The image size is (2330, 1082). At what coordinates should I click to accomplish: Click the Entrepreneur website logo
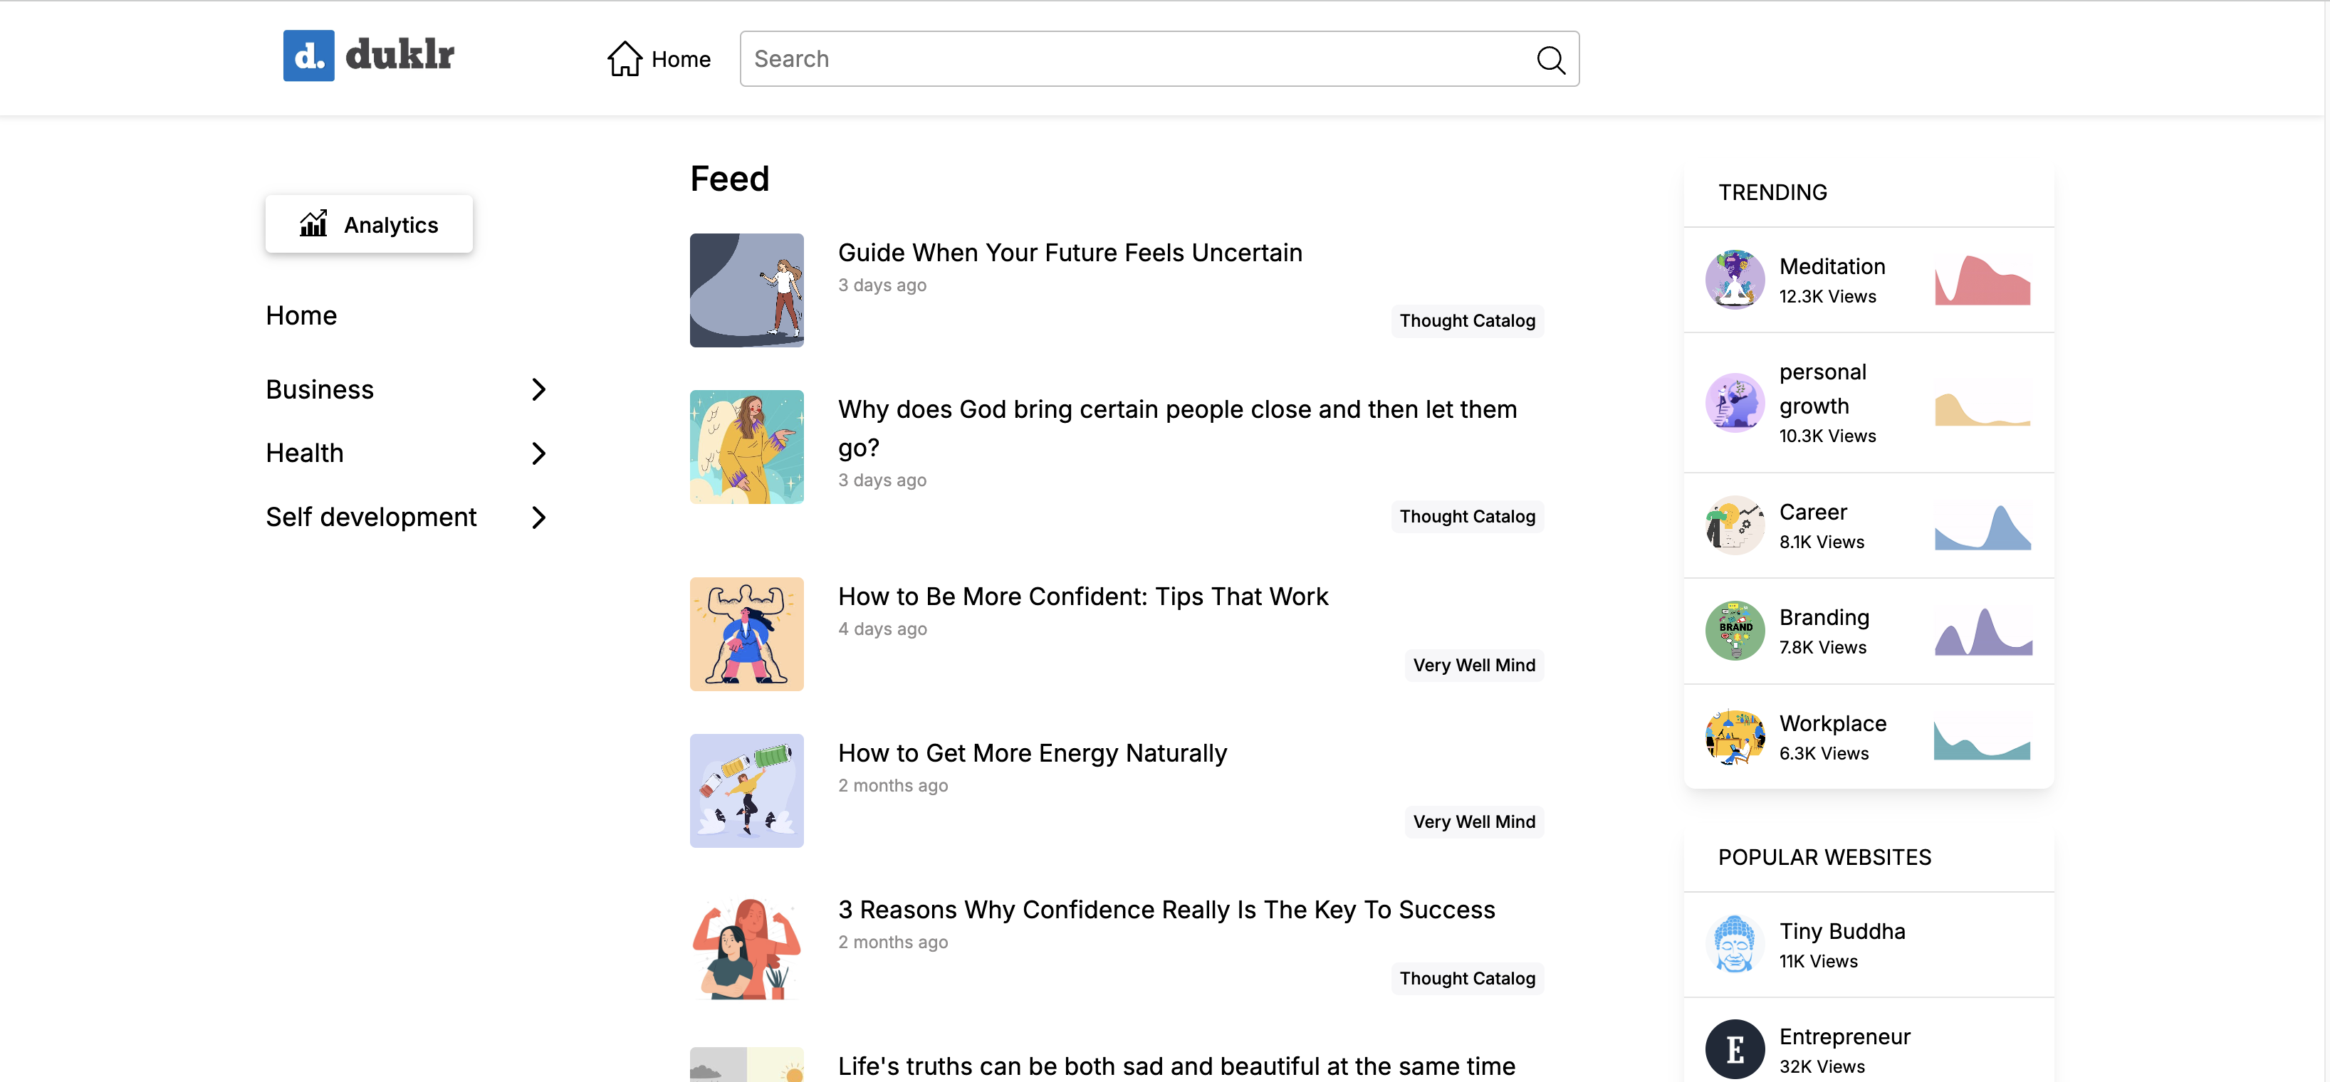[x=1734, y=1049]
